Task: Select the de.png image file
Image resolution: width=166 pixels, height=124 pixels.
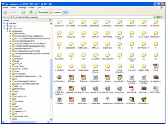Action: coord(107,79)
